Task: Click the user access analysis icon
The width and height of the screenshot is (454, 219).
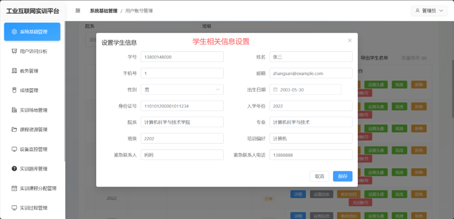Action: (x=14, y=51)
